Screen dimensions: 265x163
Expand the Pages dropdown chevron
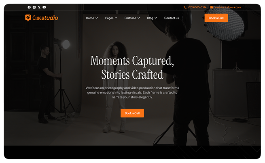116,18
